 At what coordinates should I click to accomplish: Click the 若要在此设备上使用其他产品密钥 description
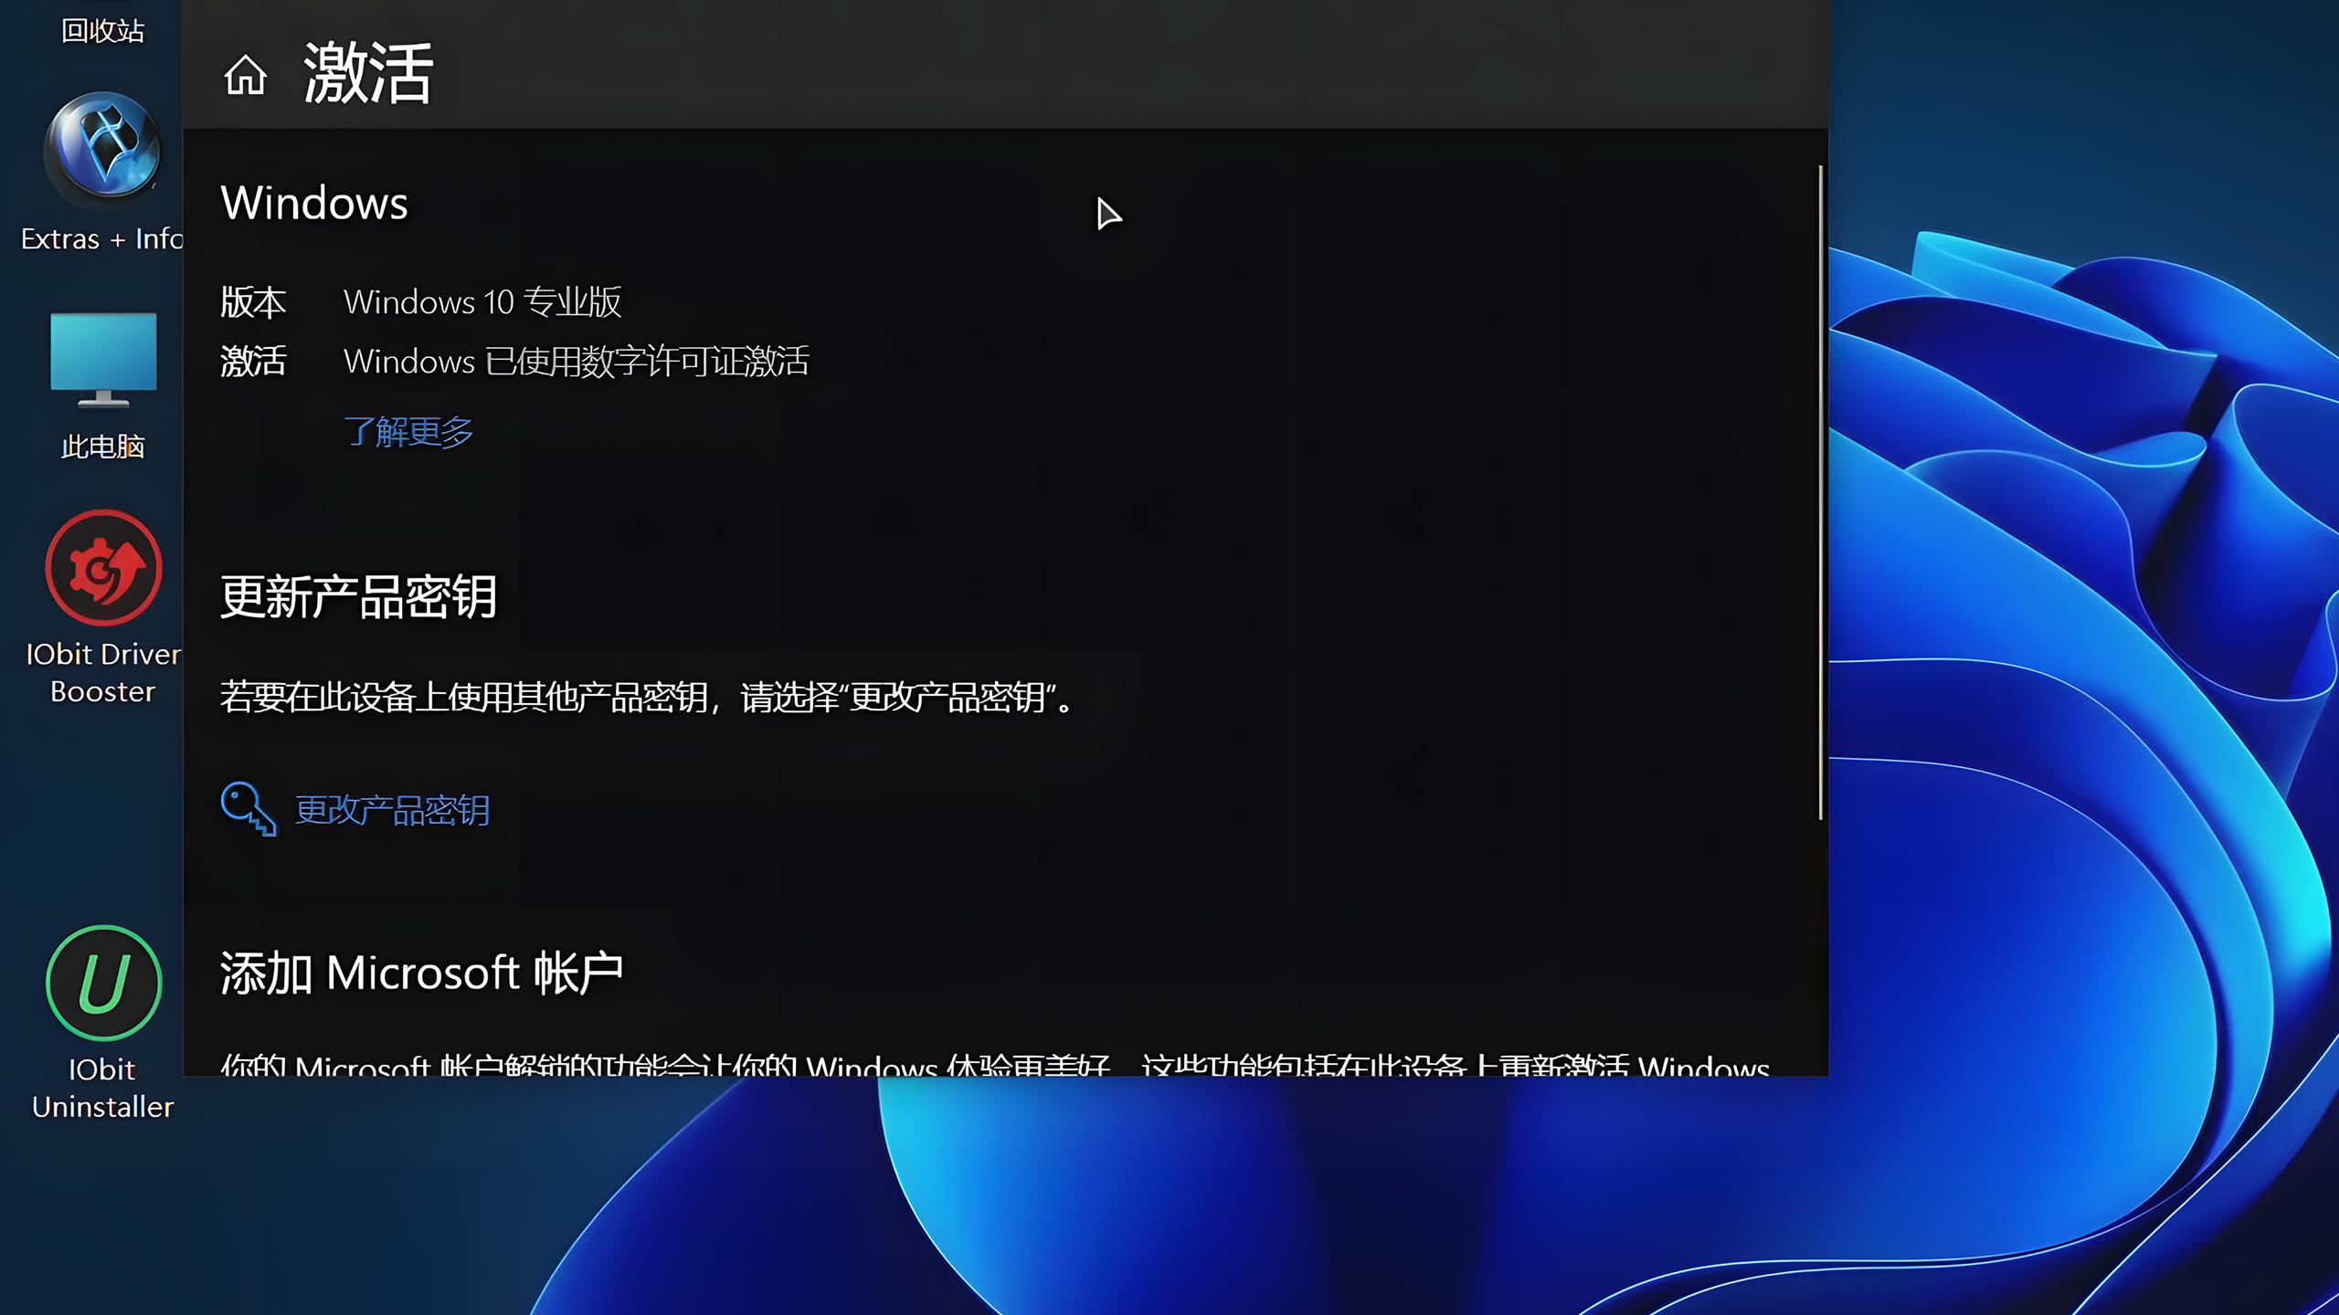point(647,698)
